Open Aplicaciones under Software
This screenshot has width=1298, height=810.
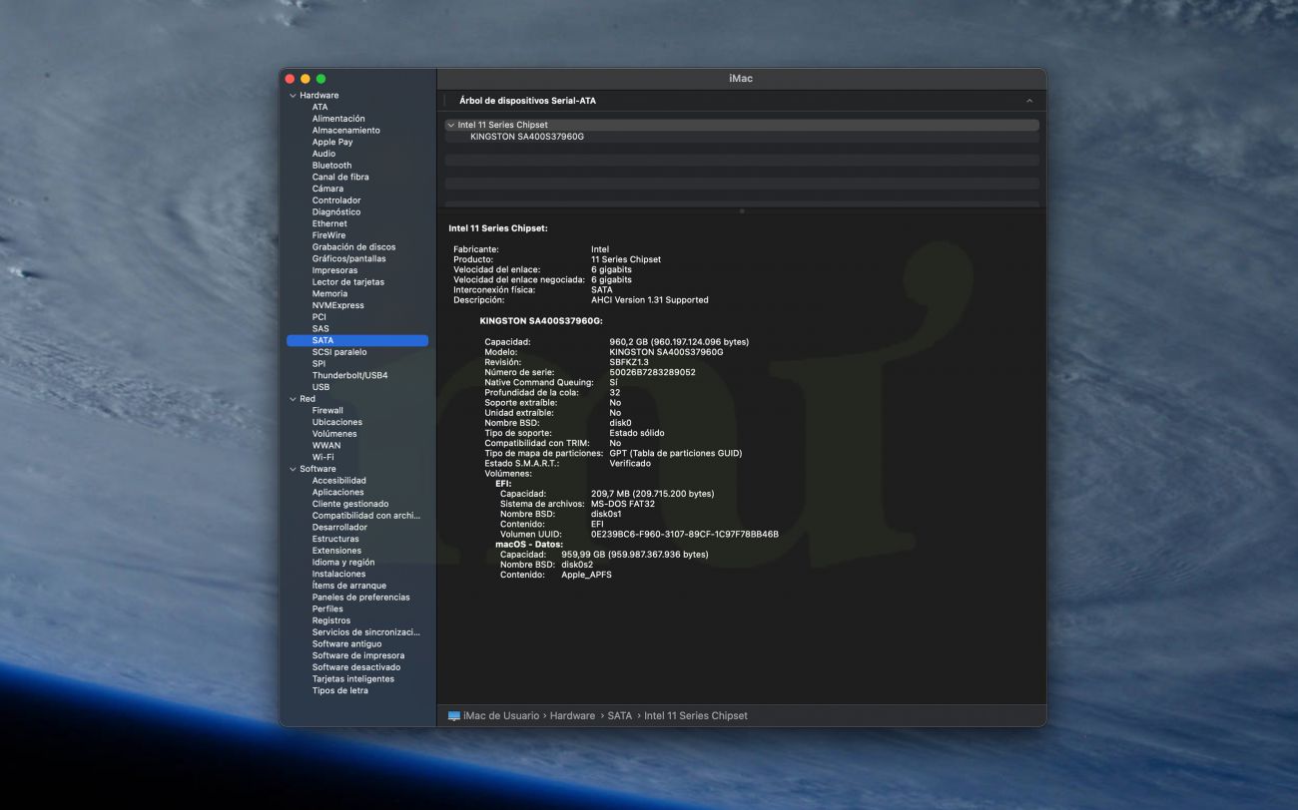[337, 493]
